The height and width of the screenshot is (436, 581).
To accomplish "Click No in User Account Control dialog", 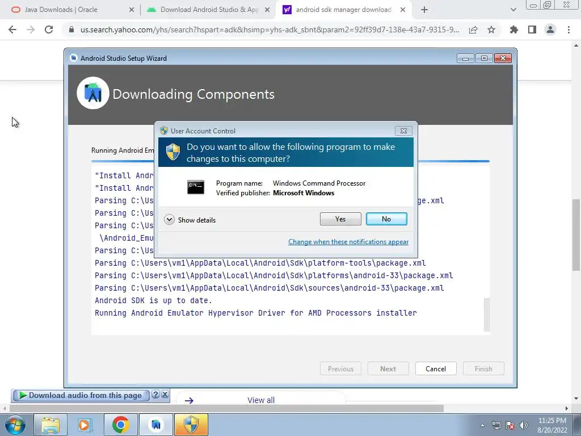I will [x=386, y=219].
